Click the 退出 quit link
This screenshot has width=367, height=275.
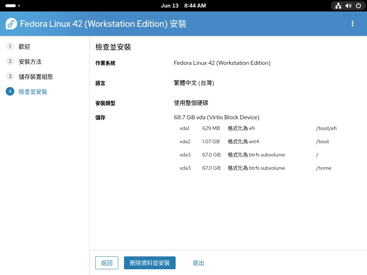pos(199,263)
